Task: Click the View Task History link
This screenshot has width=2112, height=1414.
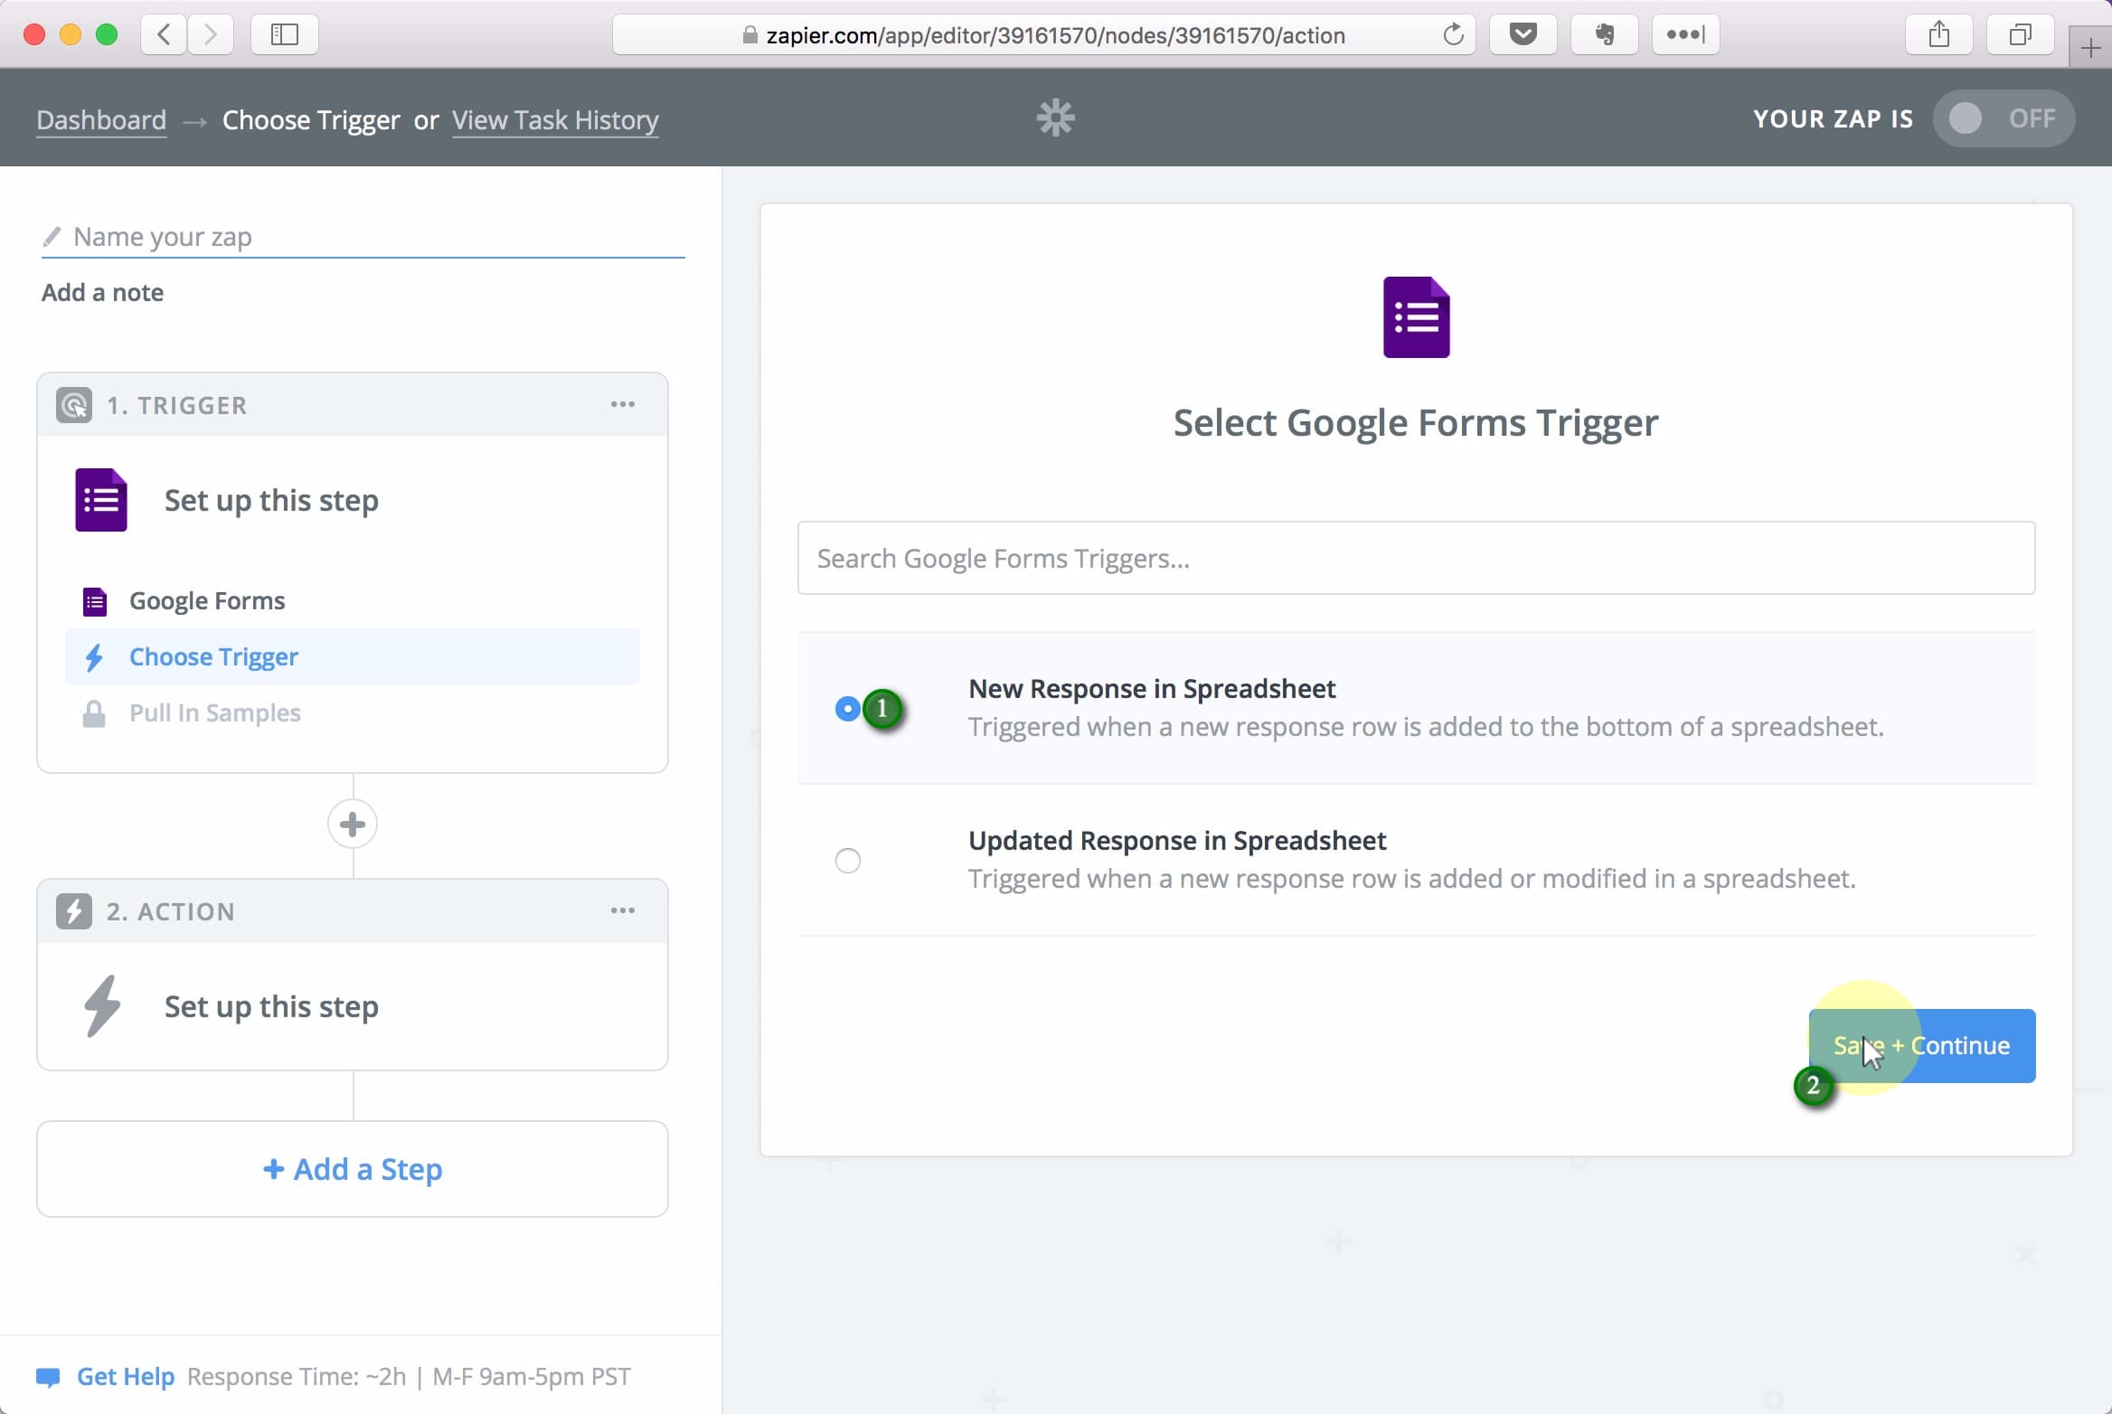Action: click(x=555, y=120)
